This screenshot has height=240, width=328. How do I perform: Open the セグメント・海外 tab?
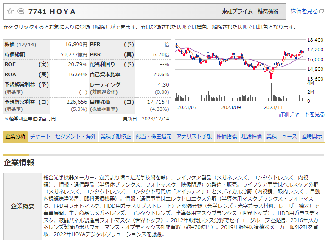point(75,136)
